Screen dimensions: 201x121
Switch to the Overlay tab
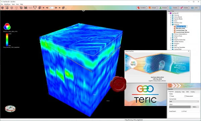click(x=193, y=92)
